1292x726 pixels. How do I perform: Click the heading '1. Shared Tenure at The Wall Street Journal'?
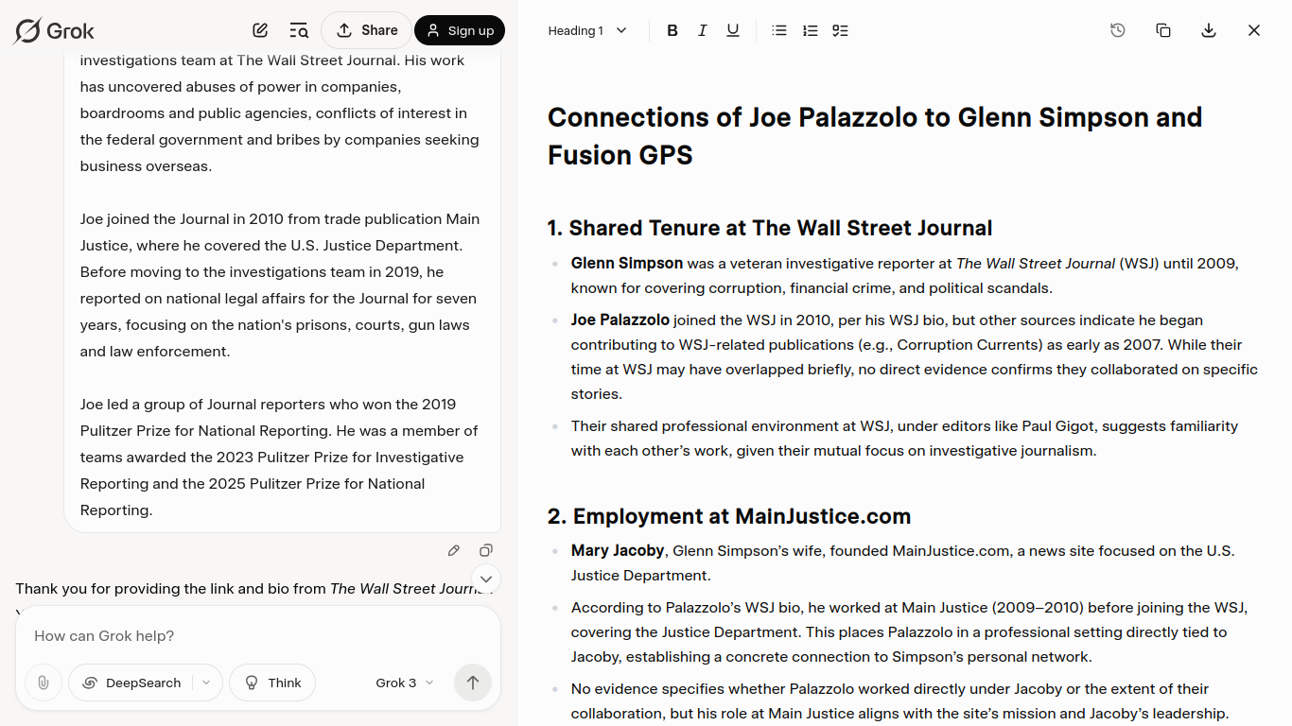[770, 228]
